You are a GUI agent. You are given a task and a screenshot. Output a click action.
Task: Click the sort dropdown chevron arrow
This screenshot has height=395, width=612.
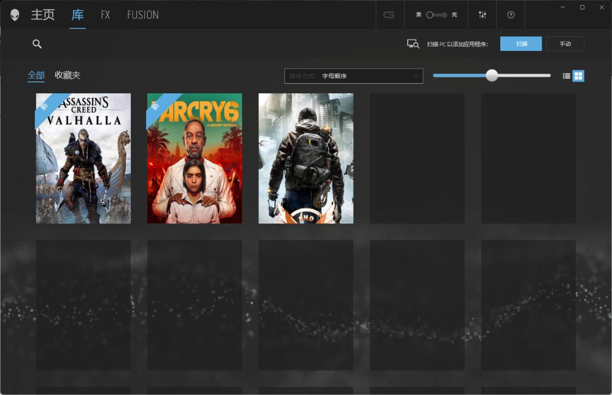415,76
